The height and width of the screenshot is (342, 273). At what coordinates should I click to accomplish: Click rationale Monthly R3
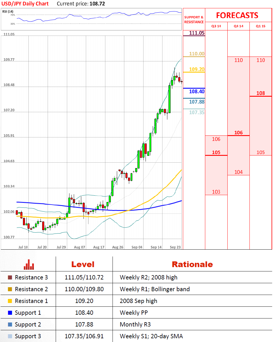[135, 325]
